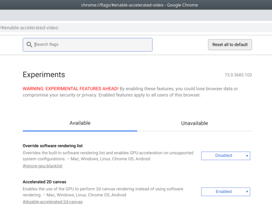The height and width of the screenshot is (211, 272).
Task: Switch to the Unavailable tab
Action: pyautogui.click(x=194, y=123)
